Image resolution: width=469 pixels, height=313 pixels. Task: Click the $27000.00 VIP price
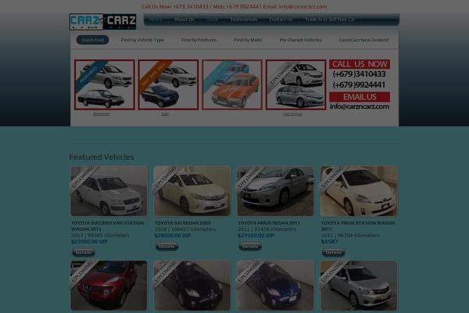click(89, 242)
